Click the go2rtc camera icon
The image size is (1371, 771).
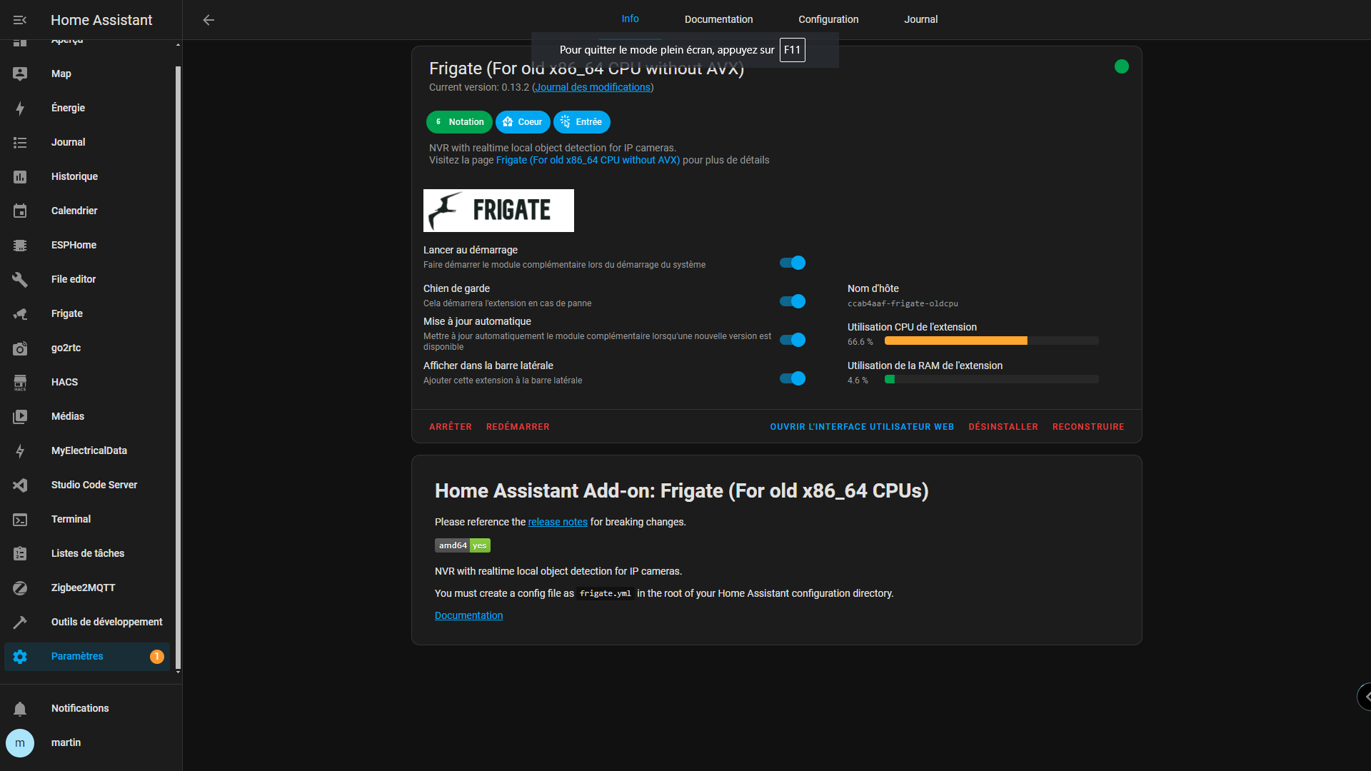coord(20,348)
